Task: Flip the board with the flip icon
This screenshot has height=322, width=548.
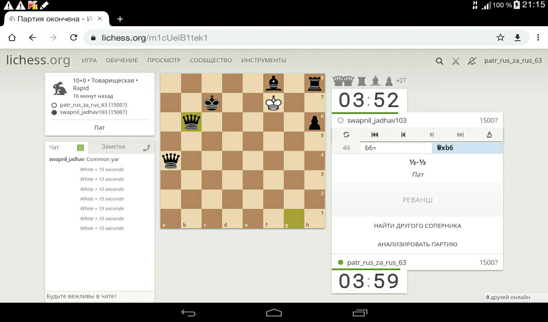Action: click(346, 134)
